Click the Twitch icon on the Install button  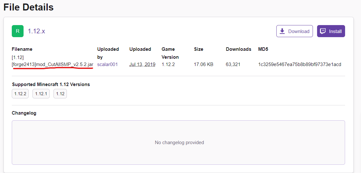323,31
